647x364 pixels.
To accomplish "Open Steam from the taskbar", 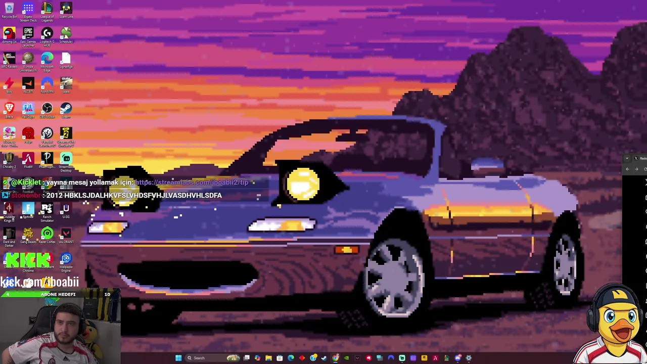I will (x=324, y=358).
